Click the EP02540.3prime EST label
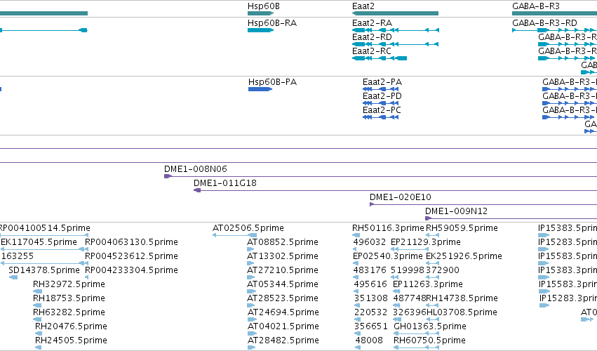597x351 pixels. pos(387,256)
